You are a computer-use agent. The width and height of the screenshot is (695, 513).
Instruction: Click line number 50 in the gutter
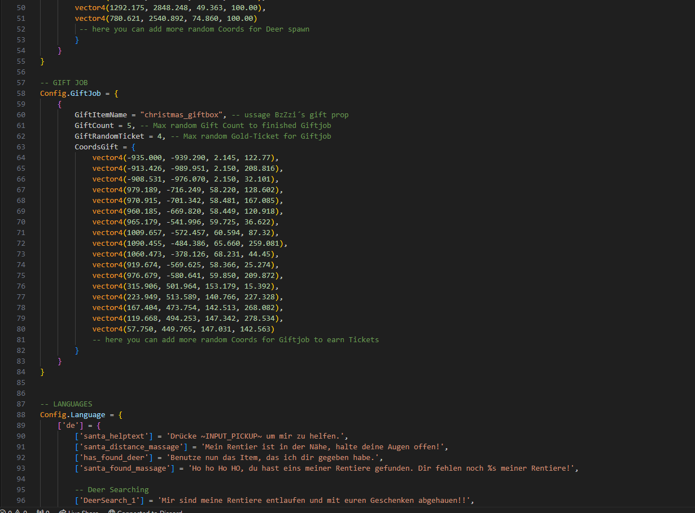point(21,7)
